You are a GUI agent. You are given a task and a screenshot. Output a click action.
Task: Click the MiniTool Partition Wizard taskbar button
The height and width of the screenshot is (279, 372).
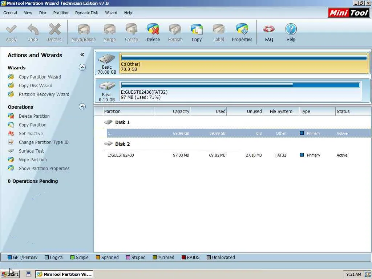point(64,274)
